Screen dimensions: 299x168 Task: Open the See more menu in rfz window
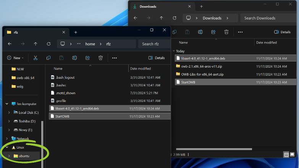115,58
